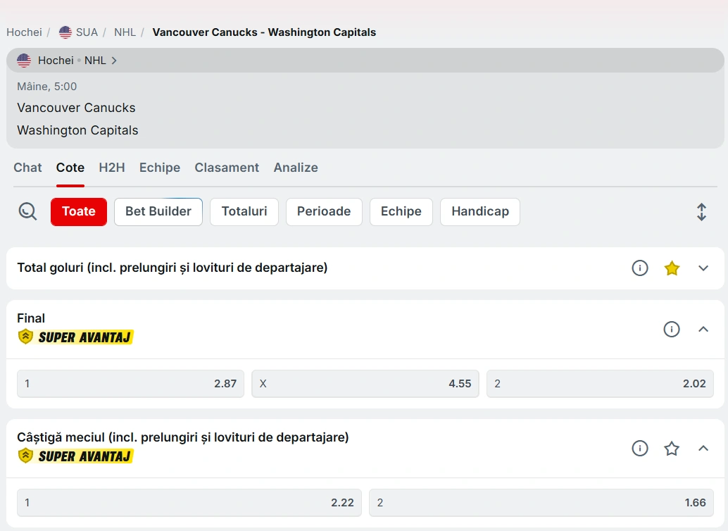Collapse the Câștigă meciul market section
The width and height of the screenshot is (728, 531).
coord(703,449)
